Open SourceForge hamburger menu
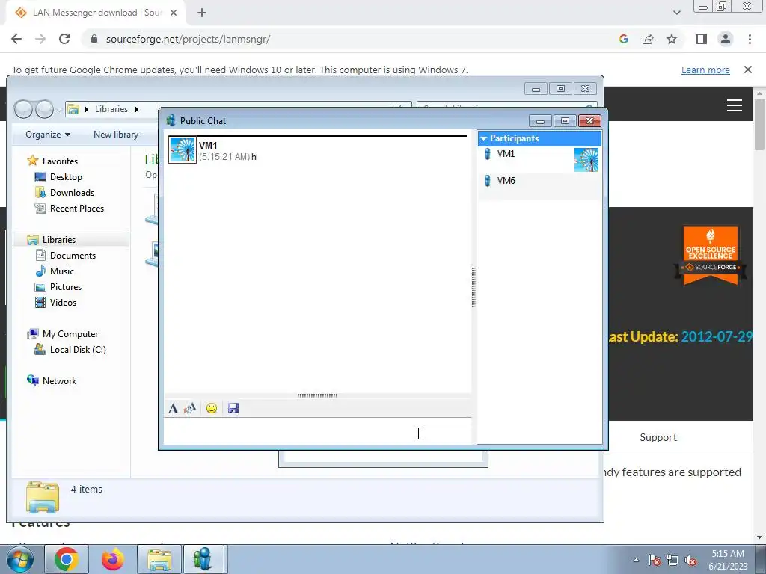The width and height of the screenshot is (766, 574). click(x=735, y=105)
